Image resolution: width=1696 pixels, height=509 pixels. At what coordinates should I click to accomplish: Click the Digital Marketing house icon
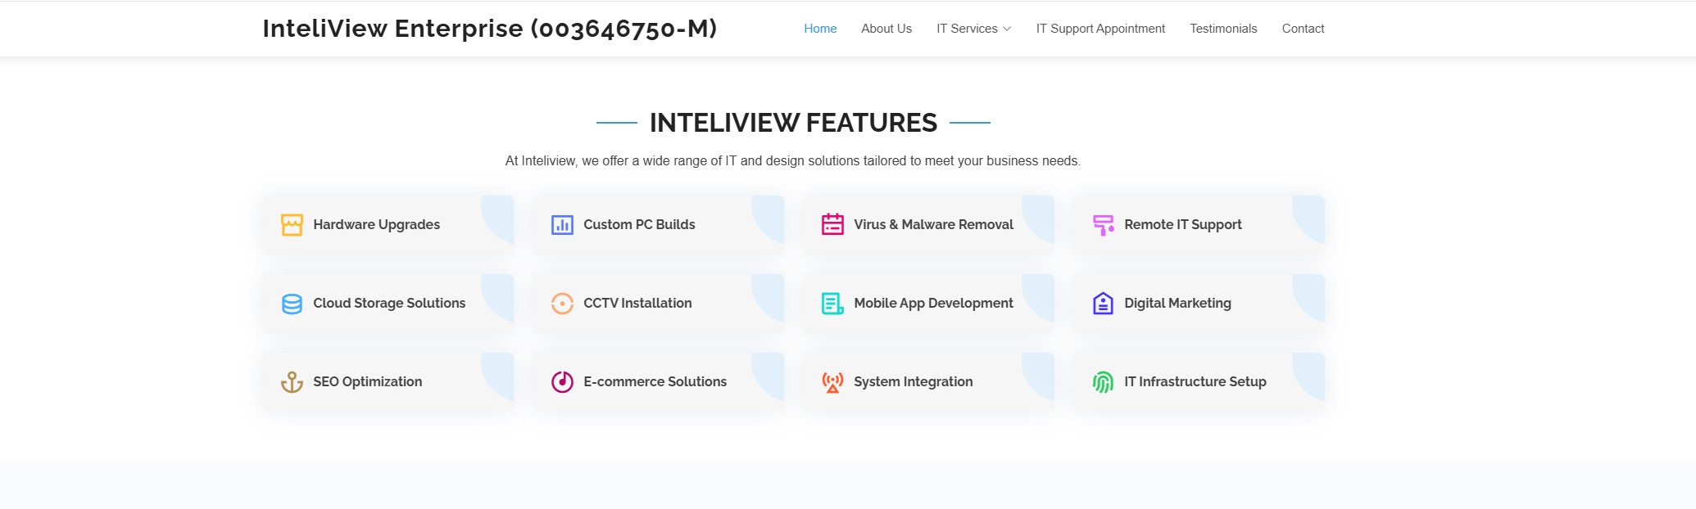[1103, 304]
